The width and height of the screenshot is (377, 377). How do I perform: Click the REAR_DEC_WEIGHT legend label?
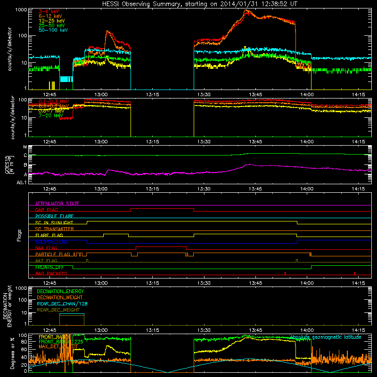58,310
